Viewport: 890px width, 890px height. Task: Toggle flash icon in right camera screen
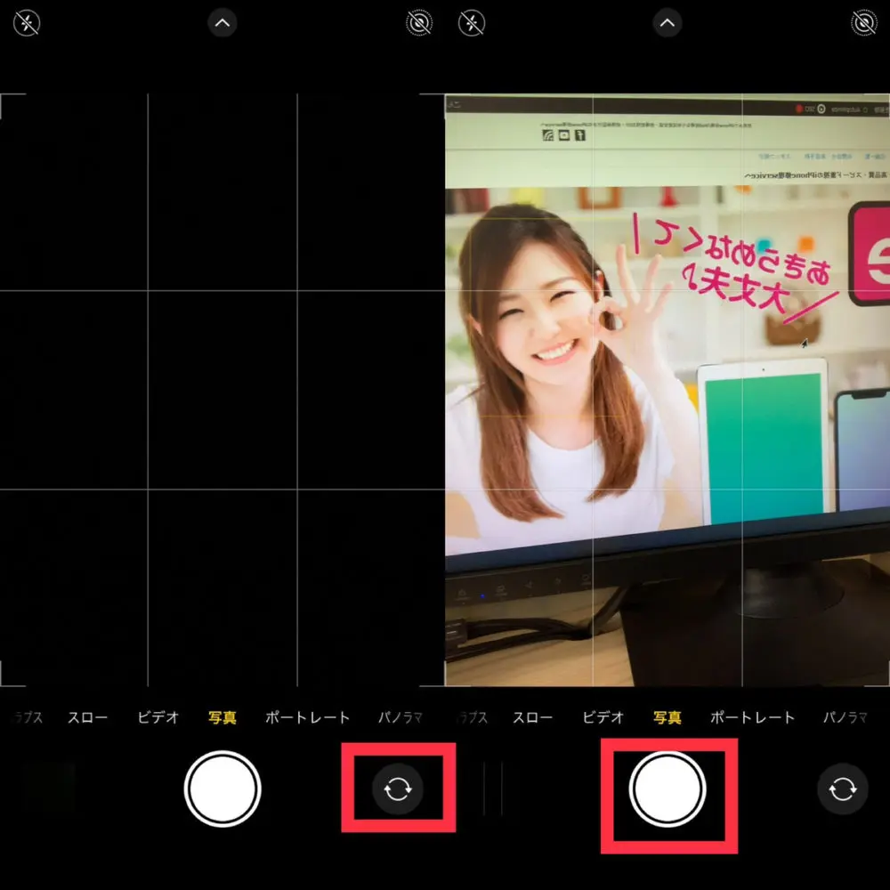[x=472, y=22]
